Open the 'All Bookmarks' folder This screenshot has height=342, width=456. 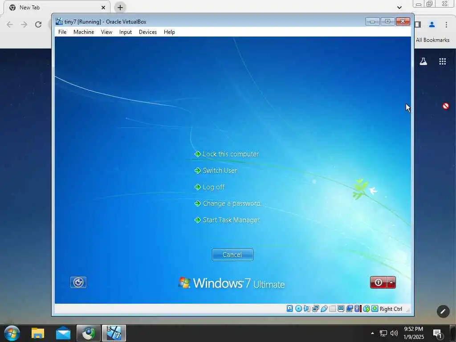click(x=432, y=40)
